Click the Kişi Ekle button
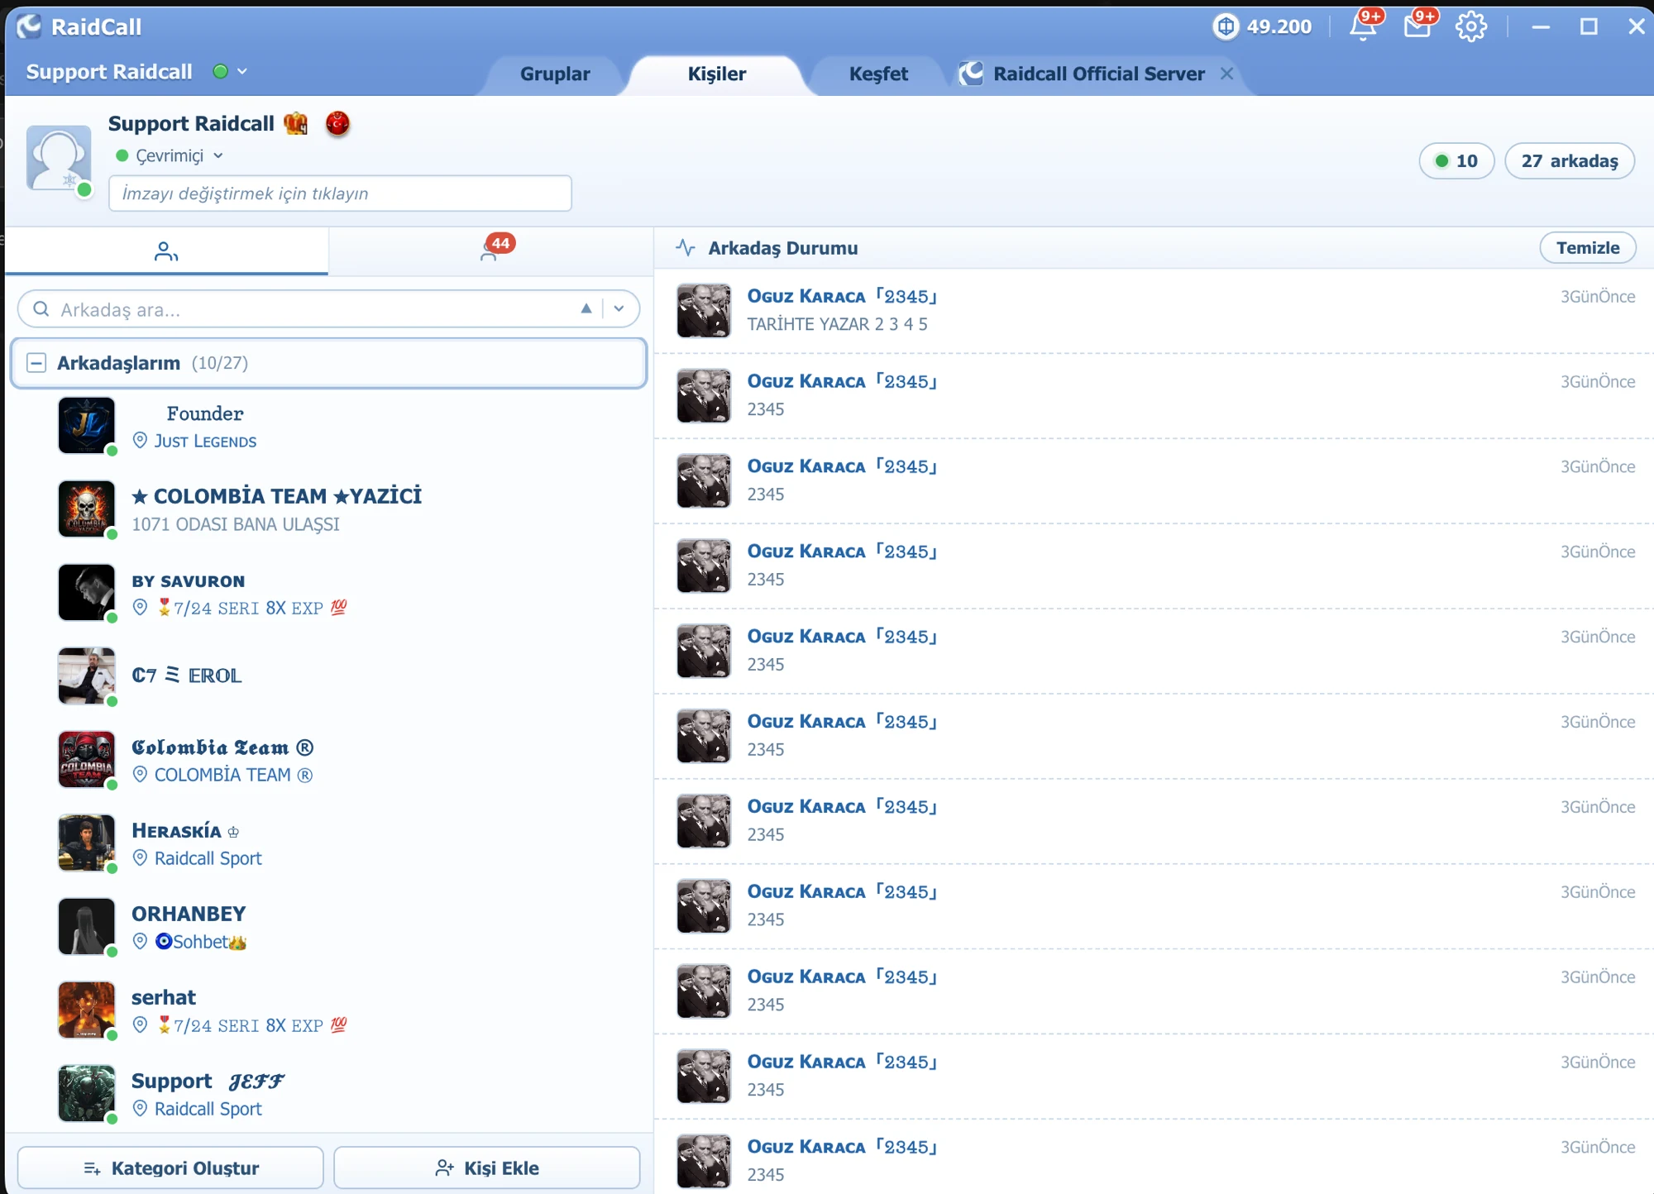Viewport: 1654px width, 1194px height. (x=487, y=1168)
